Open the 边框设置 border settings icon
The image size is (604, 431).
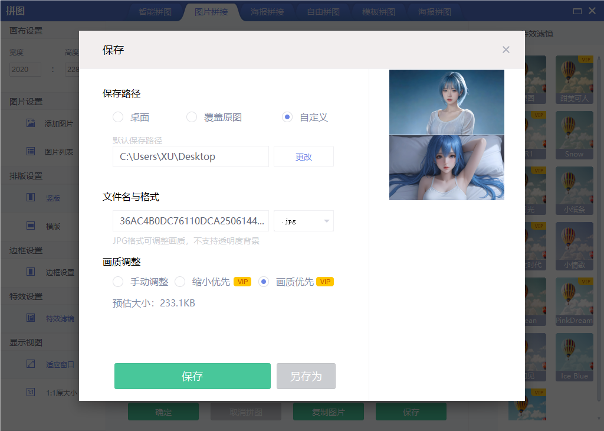31,272
